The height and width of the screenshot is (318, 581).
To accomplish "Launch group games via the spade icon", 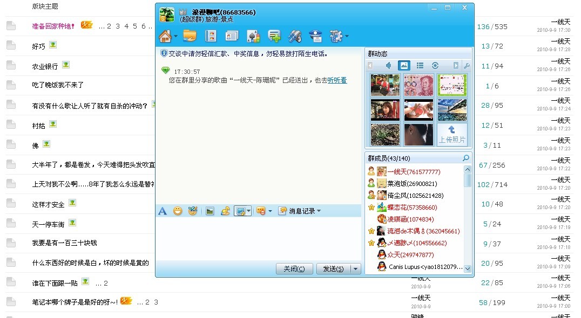I will 253,36.
